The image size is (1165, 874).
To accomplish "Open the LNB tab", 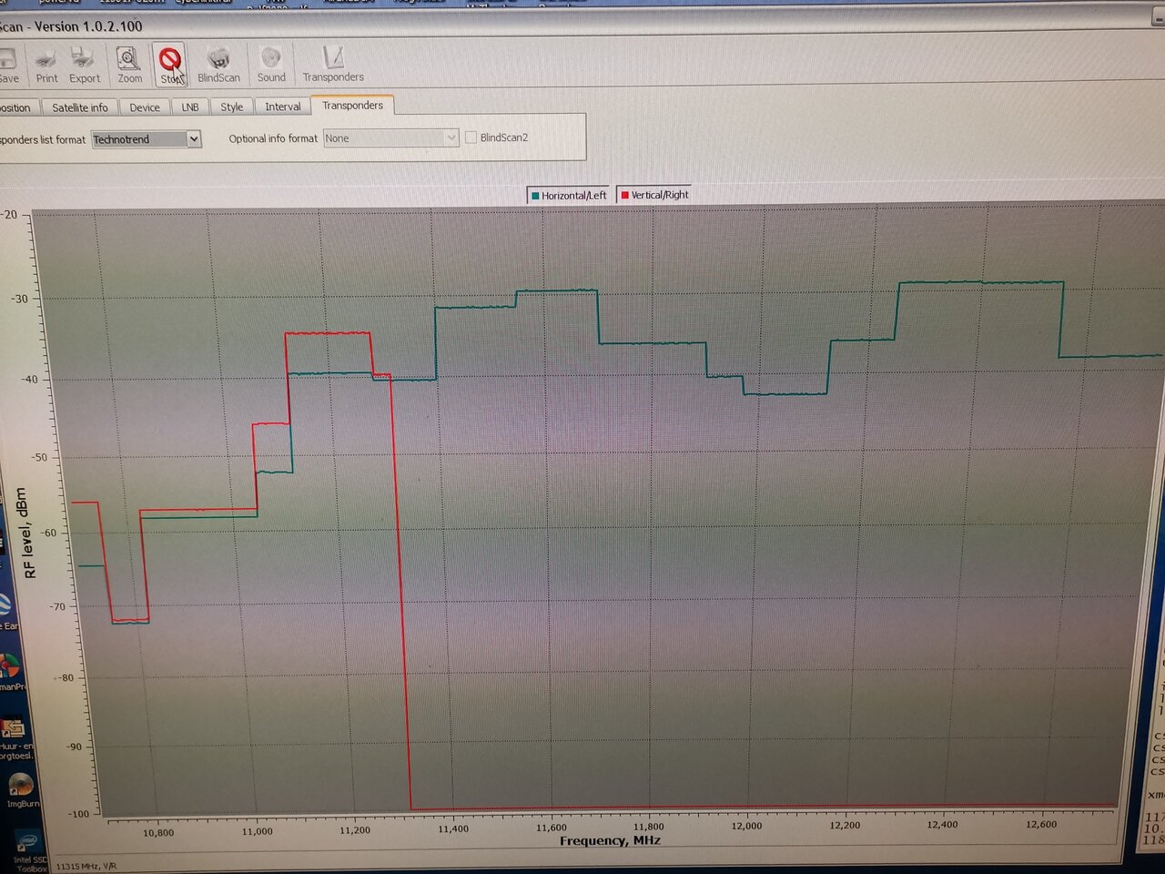I will point(190,107).
